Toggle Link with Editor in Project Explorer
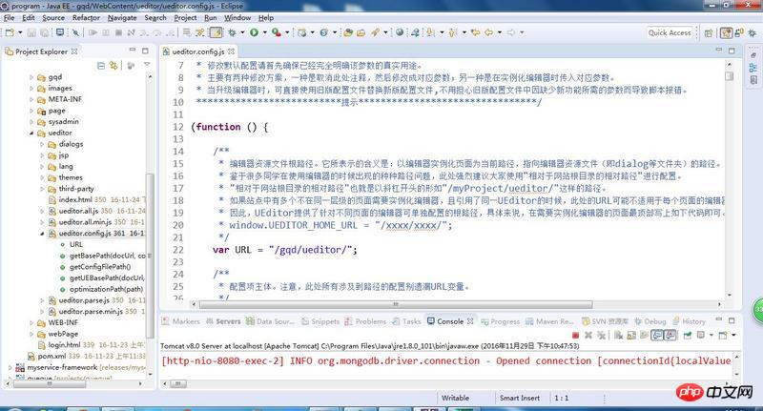Image resolution: width=763 pixels, height=411 pixels. pyautogui.click(x=113, y=65)
